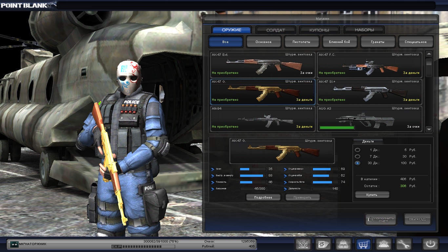Select the AK-47 F.C. weapon card
This screenshot has height=252, width=448.
369,65
